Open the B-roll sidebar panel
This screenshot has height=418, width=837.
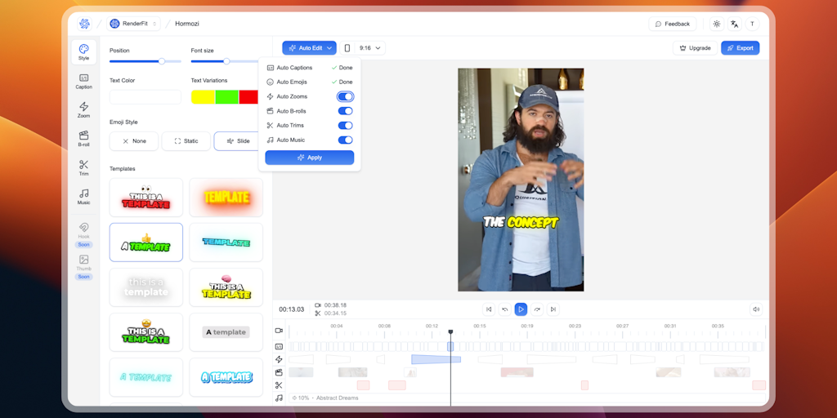(x=84, y=139)
